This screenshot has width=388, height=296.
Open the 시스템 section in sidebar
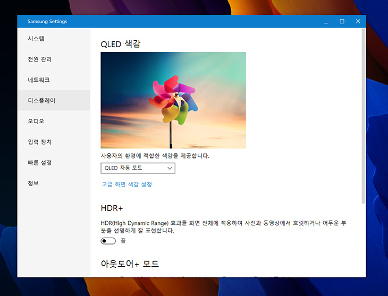(x=54, y=39)
